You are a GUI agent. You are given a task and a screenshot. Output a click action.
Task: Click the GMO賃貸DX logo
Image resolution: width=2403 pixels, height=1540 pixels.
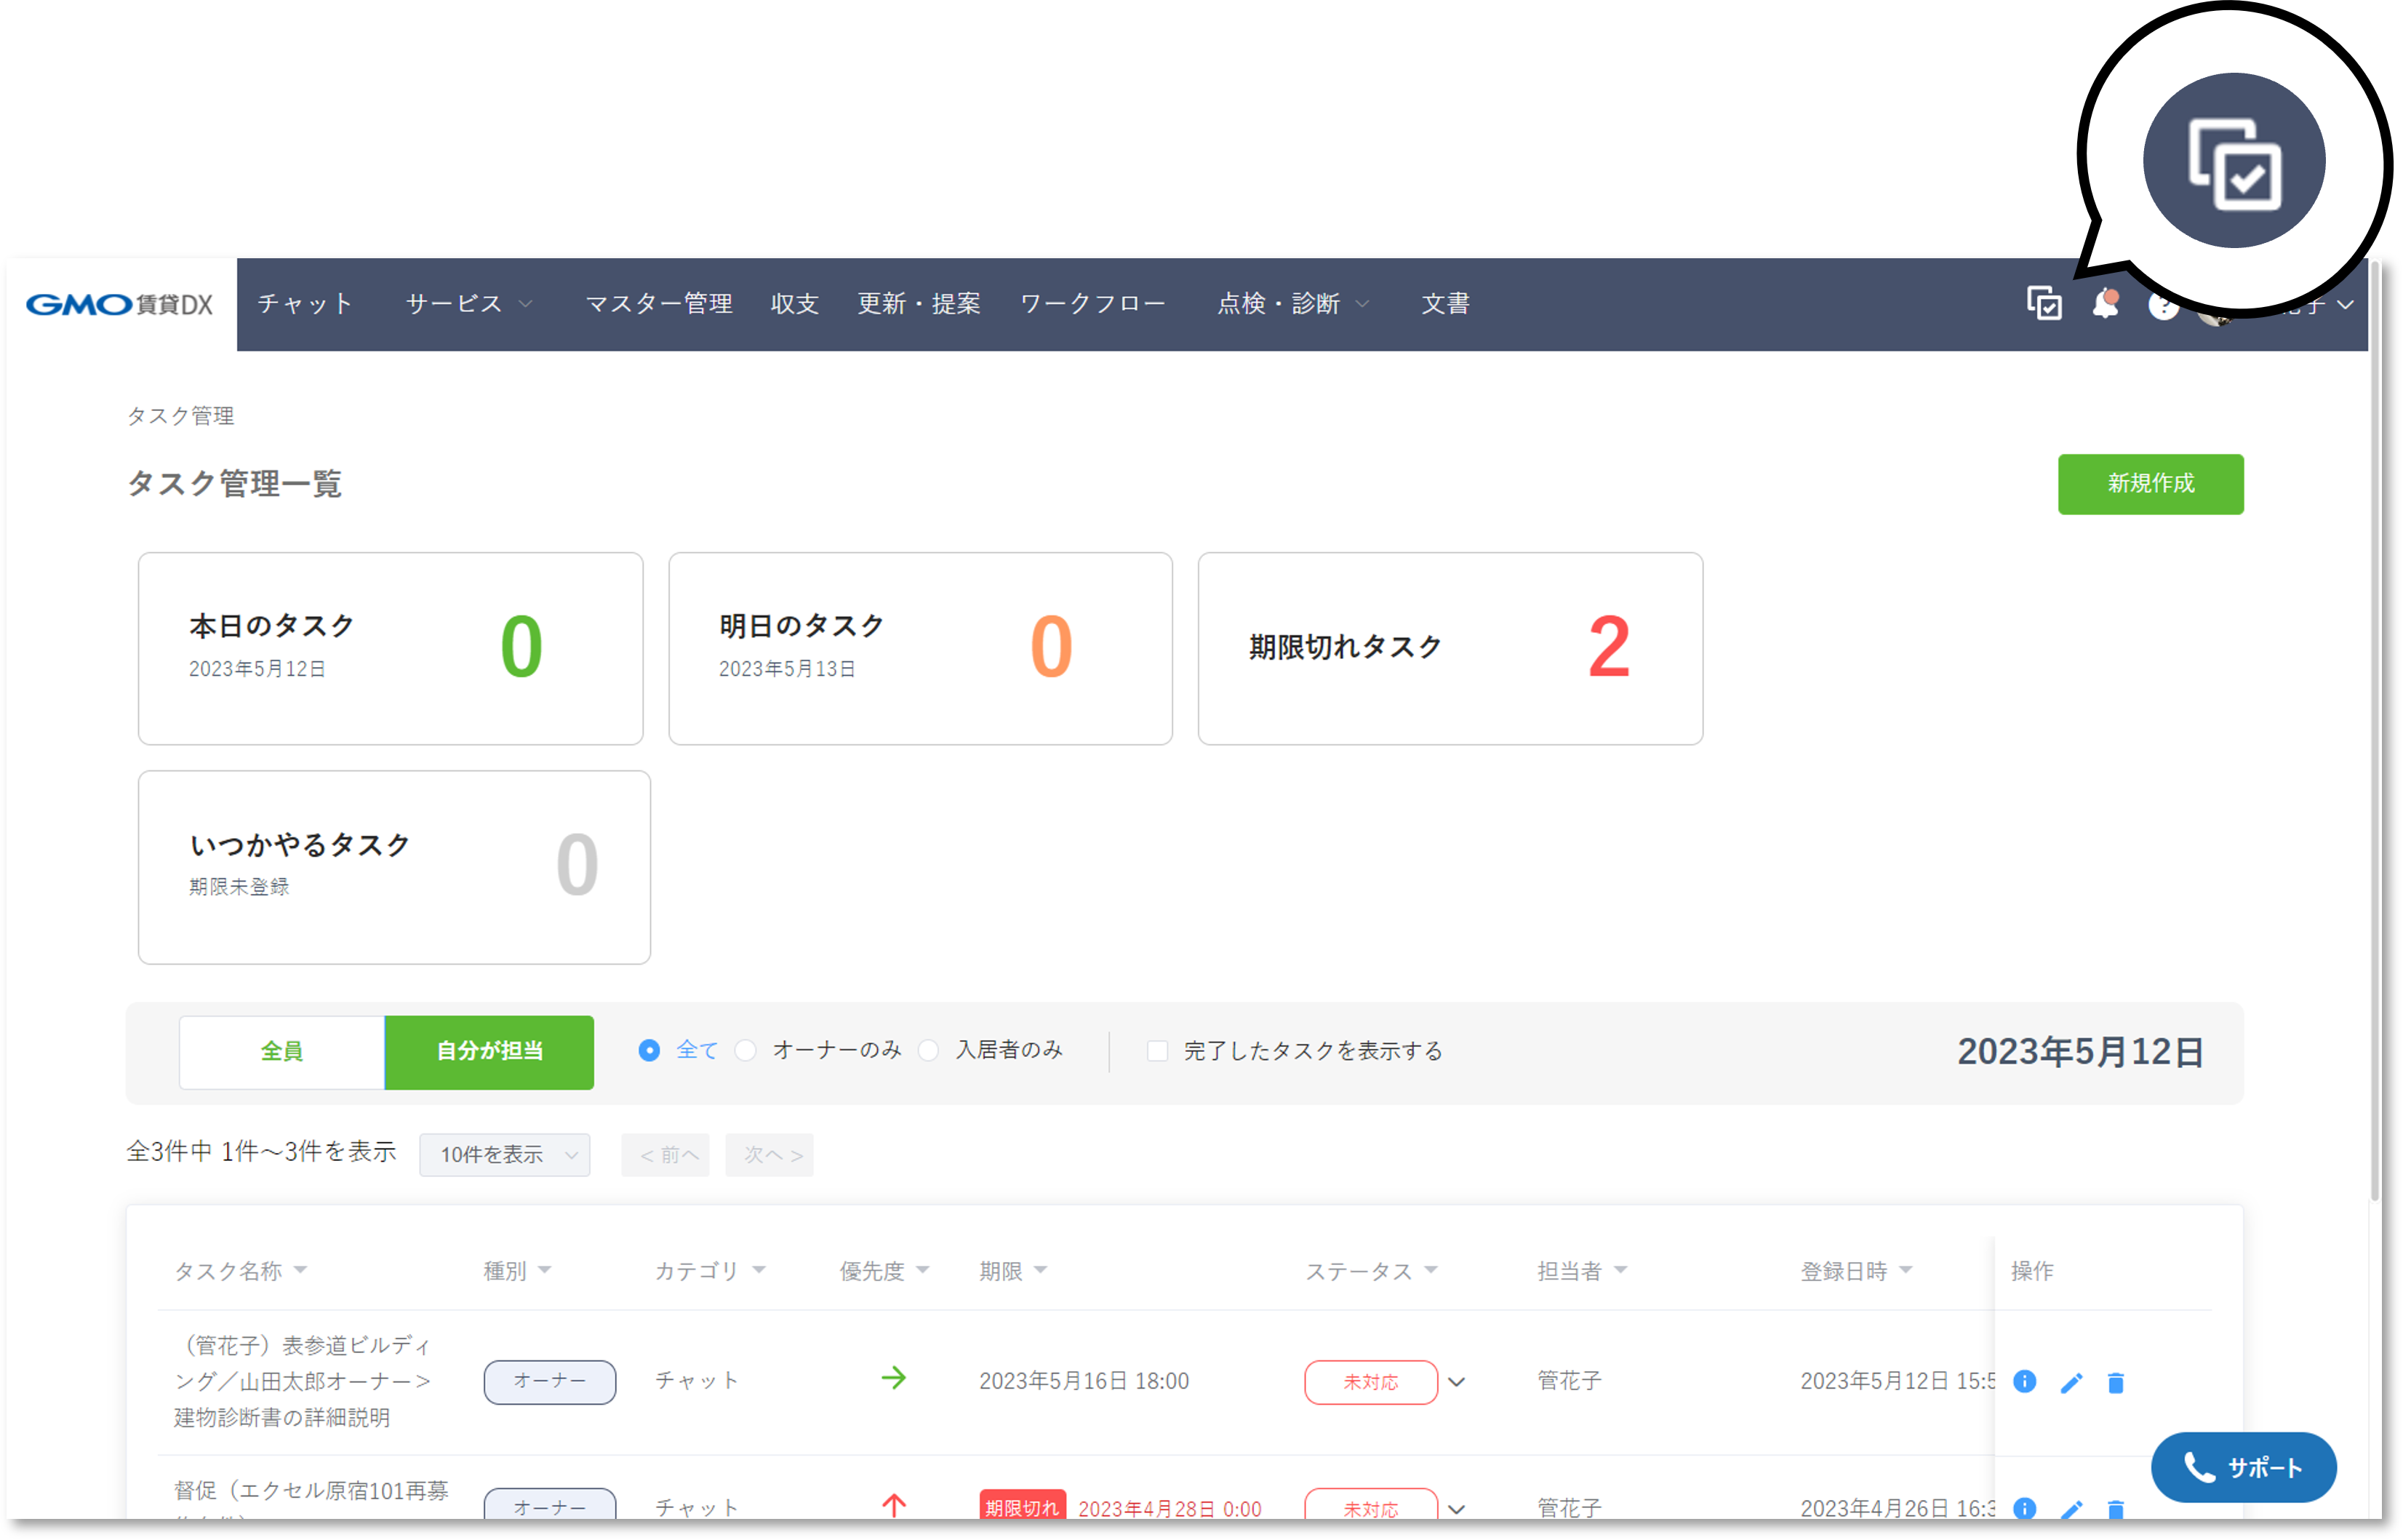click(120, 304)
